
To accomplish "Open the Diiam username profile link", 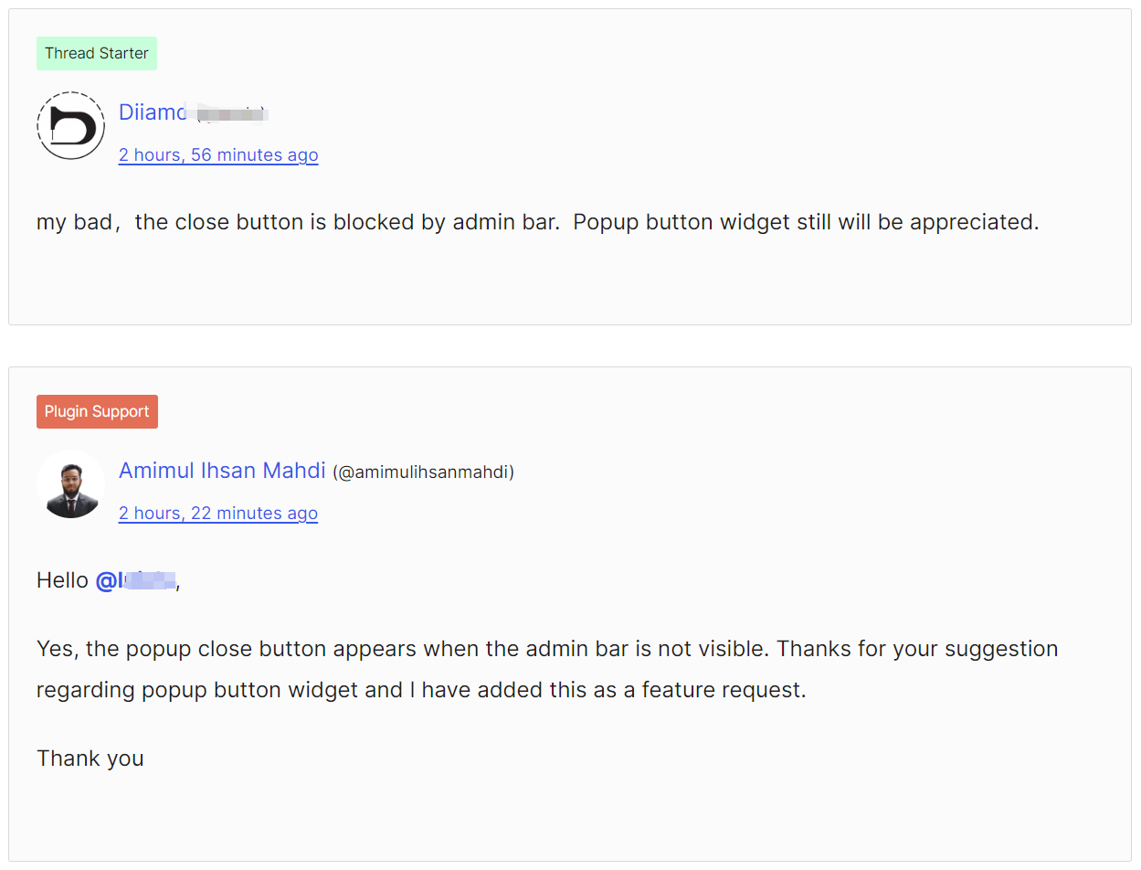I will [x=153, y=112].
